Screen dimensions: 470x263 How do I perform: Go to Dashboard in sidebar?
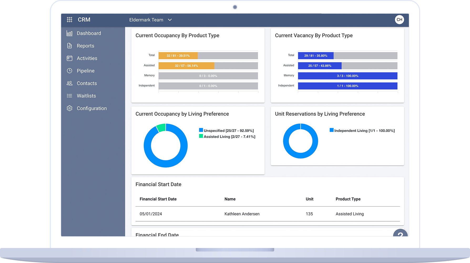point(89,33)
